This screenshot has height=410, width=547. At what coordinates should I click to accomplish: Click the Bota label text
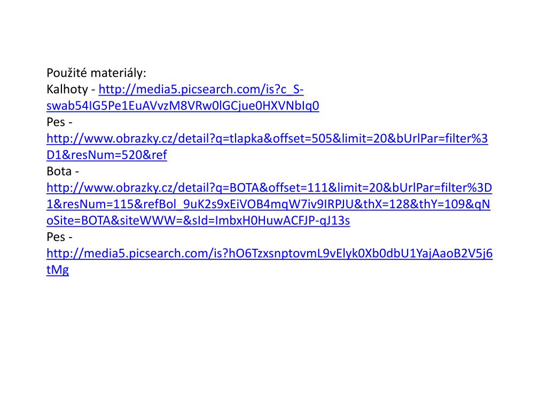tap(59, 171)
